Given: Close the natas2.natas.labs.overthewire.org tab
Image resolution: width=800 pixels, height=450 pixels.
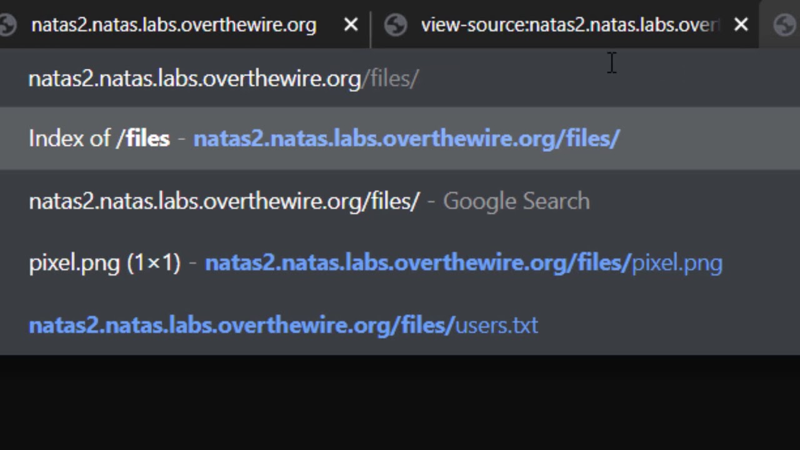Looking at the screenshot, I should 351,25.
